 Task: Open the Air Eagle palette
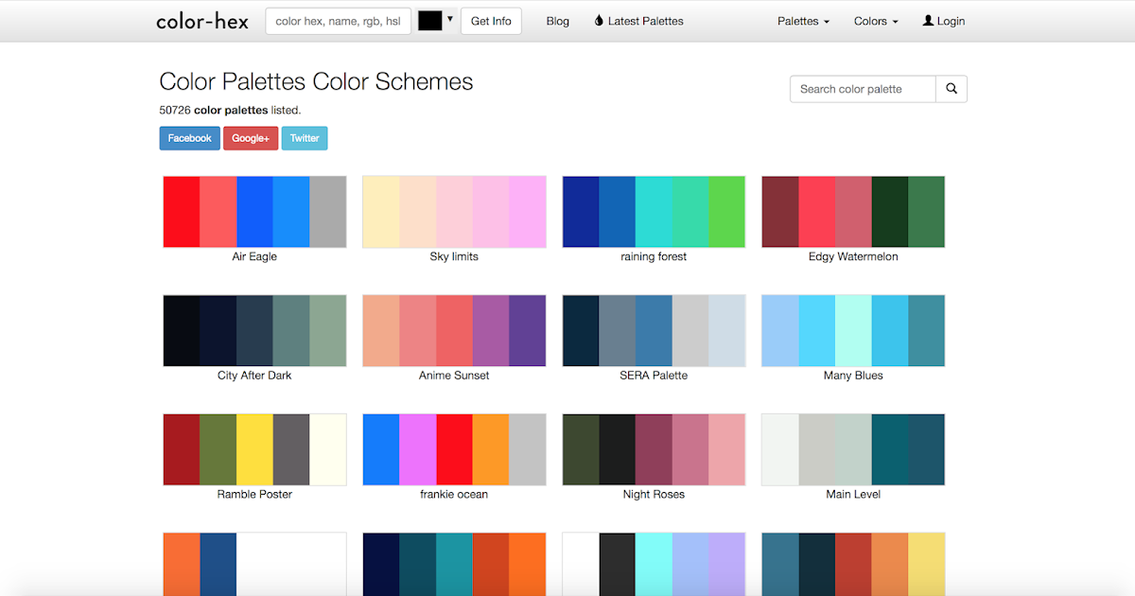[253, 211]
